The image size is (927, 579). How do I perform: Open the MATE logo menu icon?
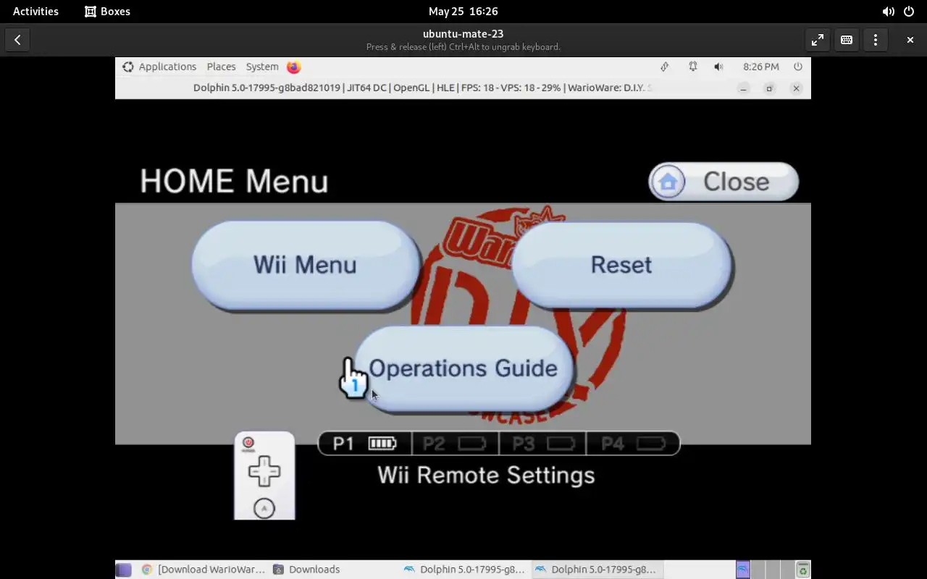click(x=127, y=67)
